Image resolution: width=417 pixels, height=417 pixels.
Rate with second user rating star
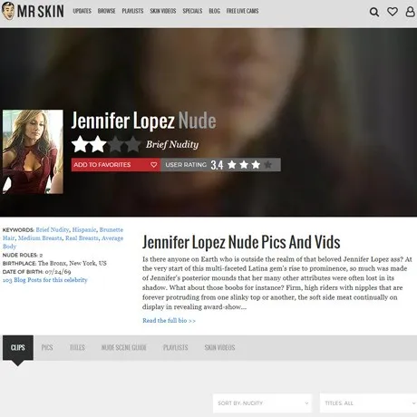244,165
